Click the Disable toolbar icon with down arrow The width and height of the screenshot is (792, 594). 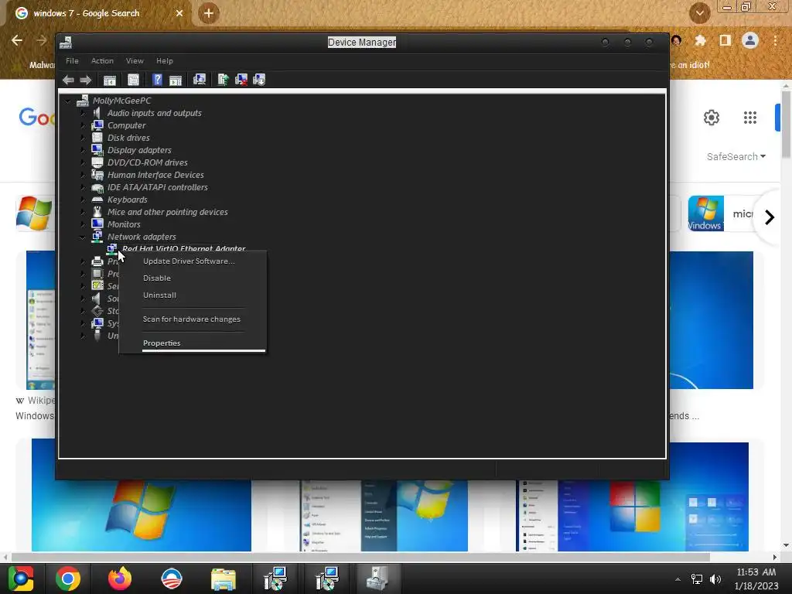pos(259,80)
